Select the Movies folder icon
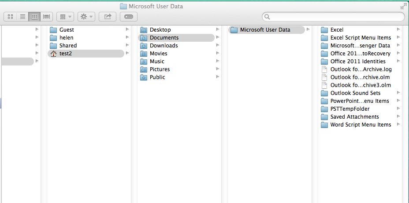The image size is (409, 203). click(144, 54)
